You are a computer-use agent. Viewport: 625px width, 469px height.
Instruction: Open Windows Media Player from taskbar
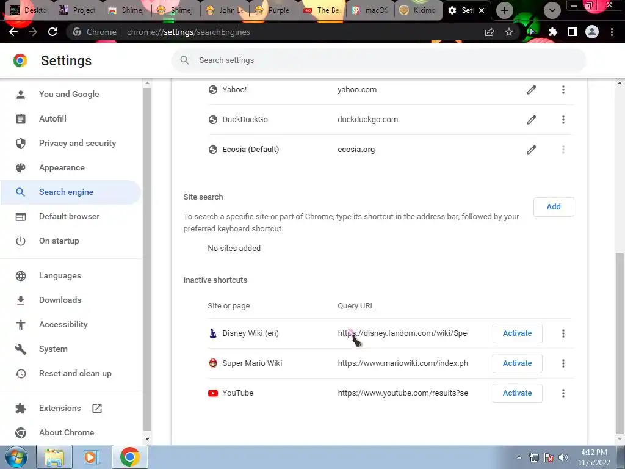coord(92,457)
